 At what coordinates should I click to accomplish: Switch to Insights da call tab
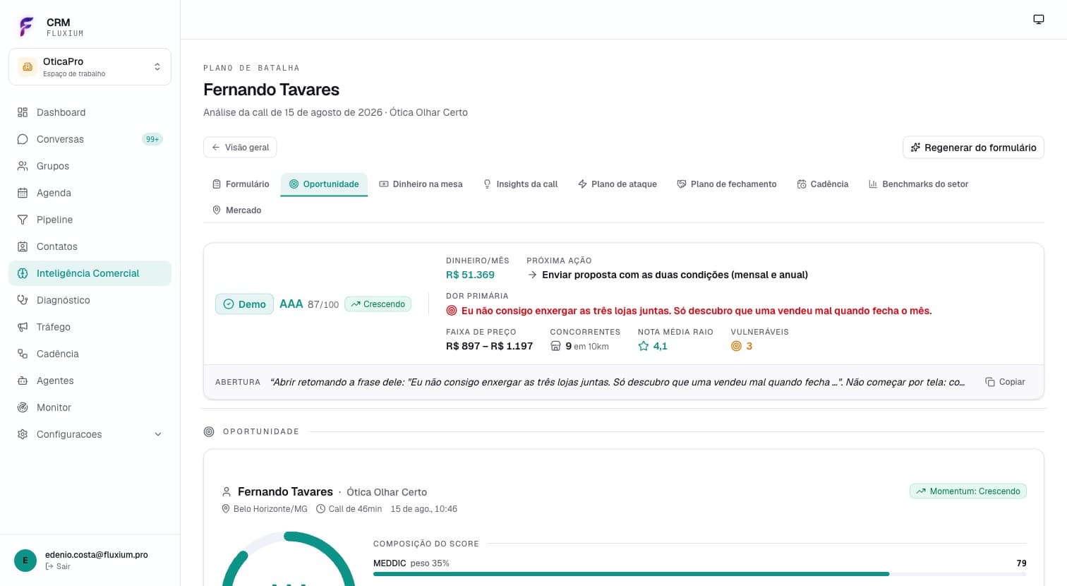pyautogui.click(x=520, y=184)
